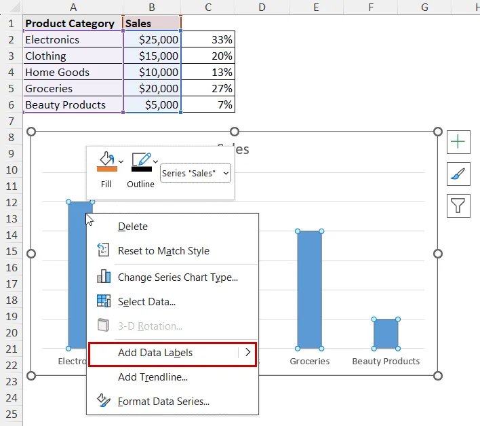480x426 pixels.
Task: Click the 20% cell
Action: [208, 56]
